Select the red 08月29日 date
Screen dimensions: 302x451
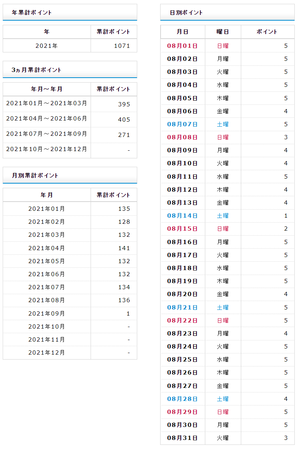pos(182,412)
